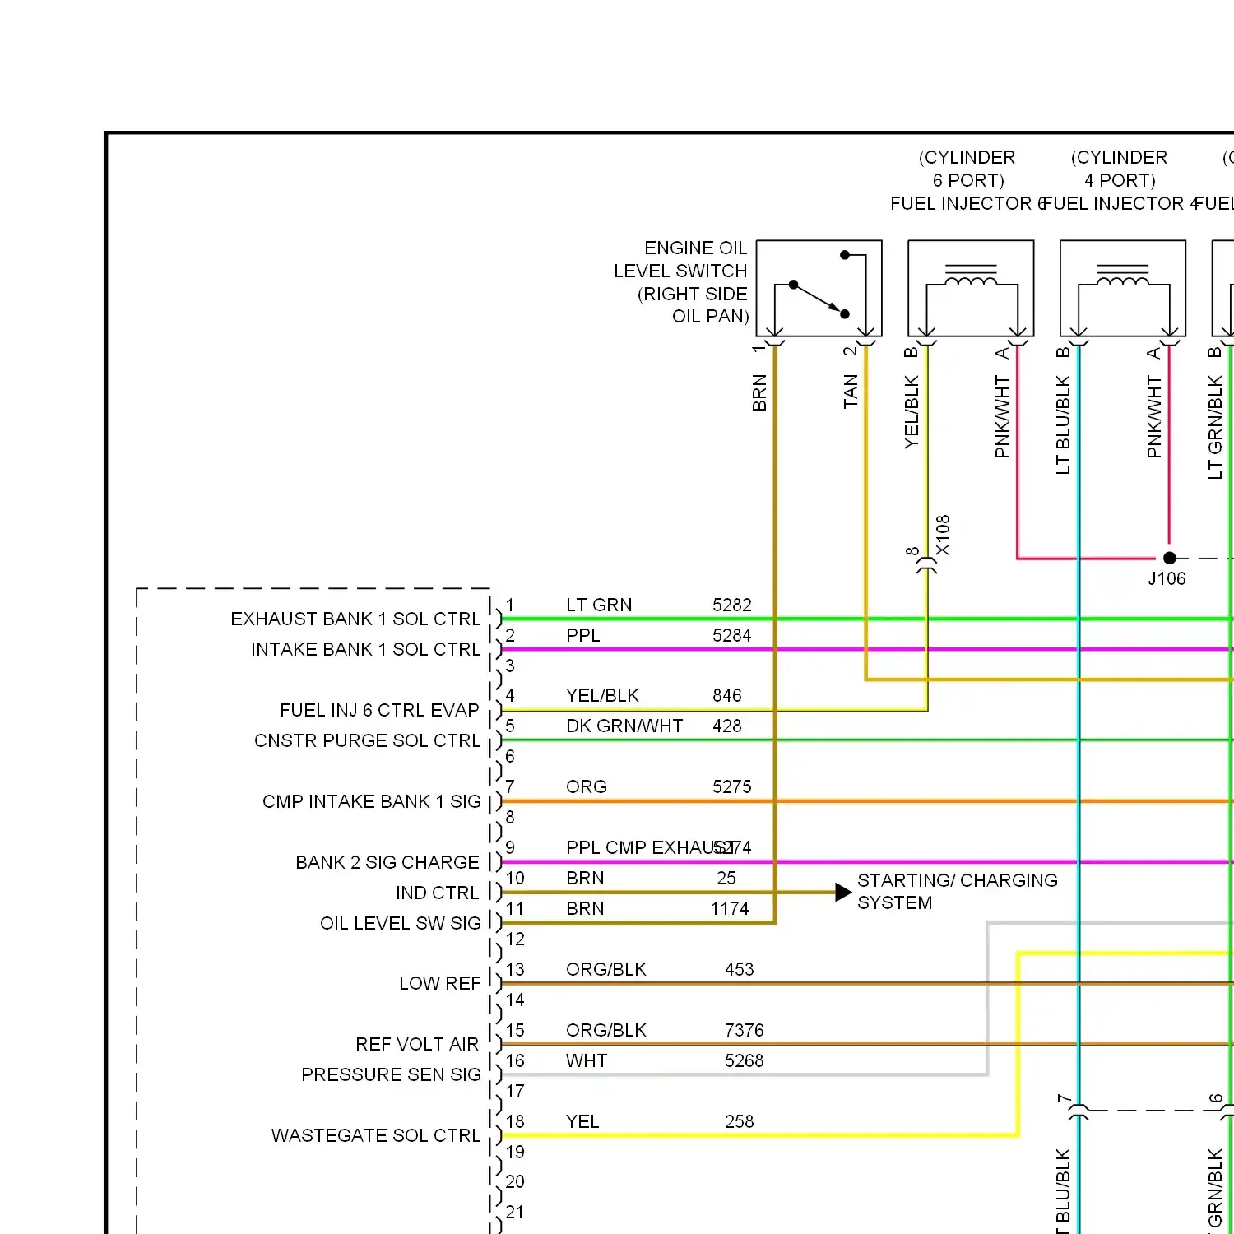Select circuit number 25

(x=726, y=878)
